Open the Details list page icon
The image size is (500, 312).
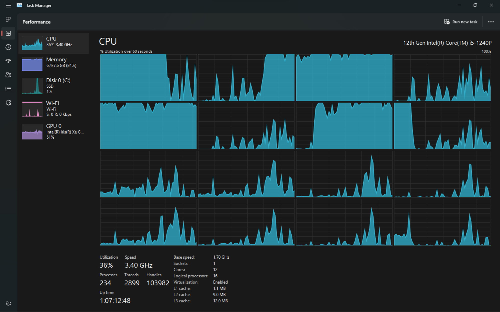8,89
